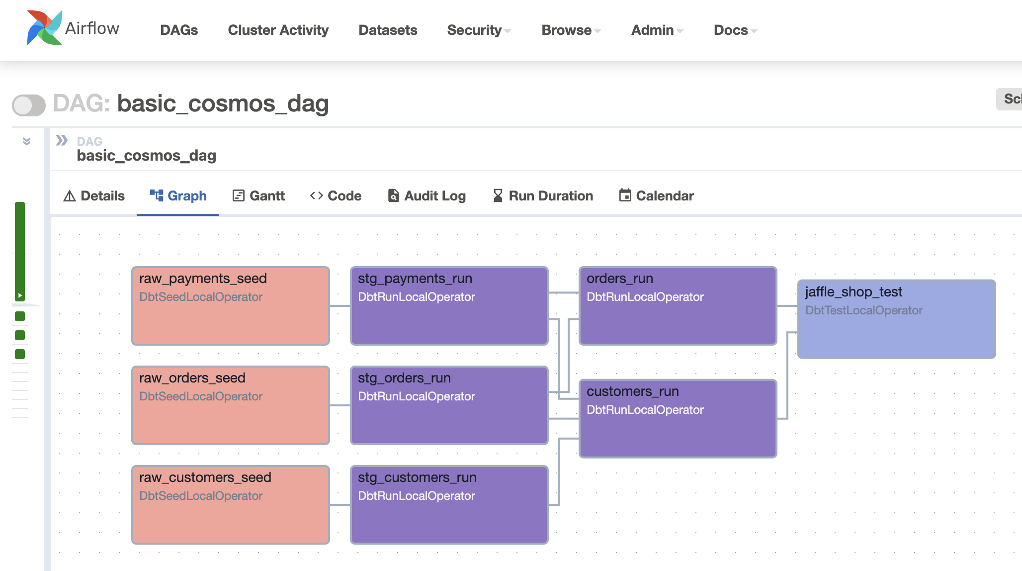Click the Gantt tab icon
This screenshot has width=1022, height=571.
(x=238, y=196)
